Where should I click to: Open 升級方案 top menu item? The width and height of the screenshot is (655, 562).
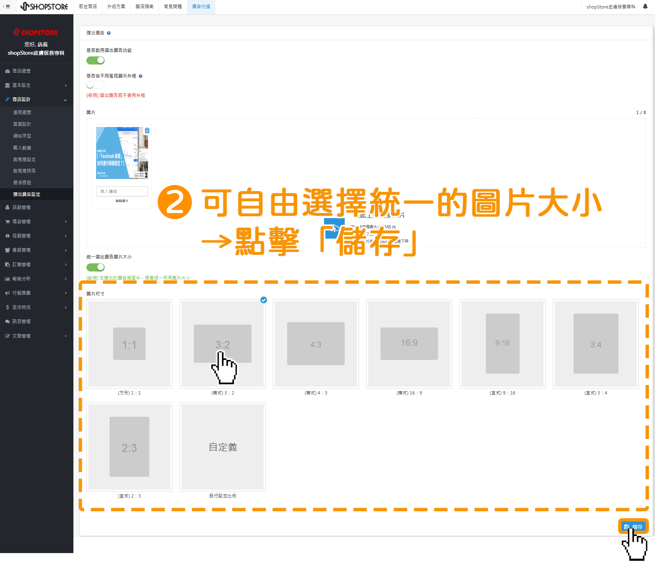coord(116,6)
